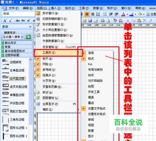
Task: Click the decrease indent icon
Action: point(111,14)
